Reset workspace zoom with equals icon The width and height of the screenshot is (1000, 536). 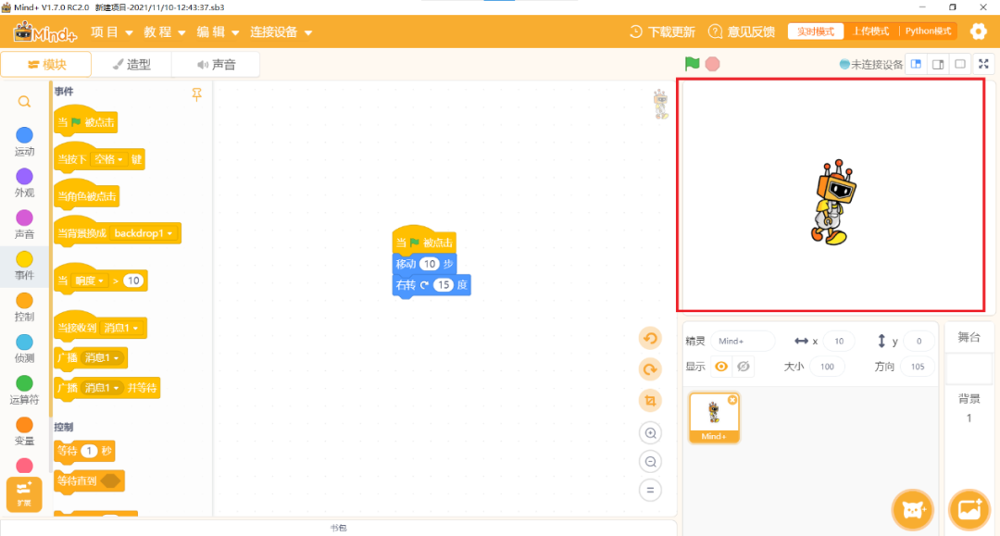pos(651,491)
